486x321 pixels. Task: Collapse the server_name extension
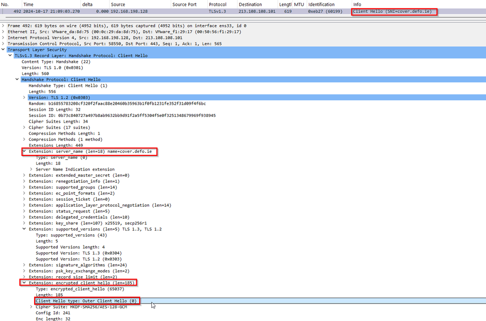pos(24,151)
